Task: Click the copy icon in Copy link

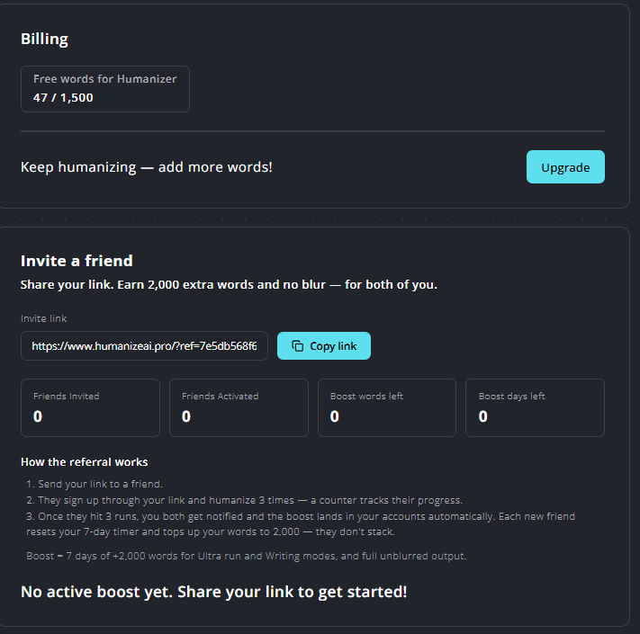Action: pyautogui.click(x=298, y=345)
